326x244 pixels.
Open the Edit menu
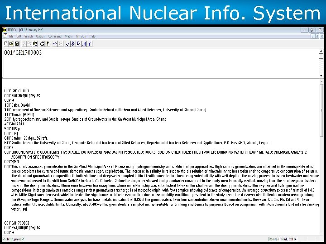19,36
